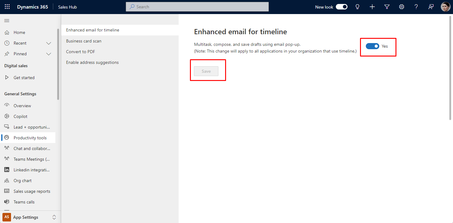This screenshot has height=223, width=453.
Task: Expand the Recent section chevron
Action: (48, 43)
